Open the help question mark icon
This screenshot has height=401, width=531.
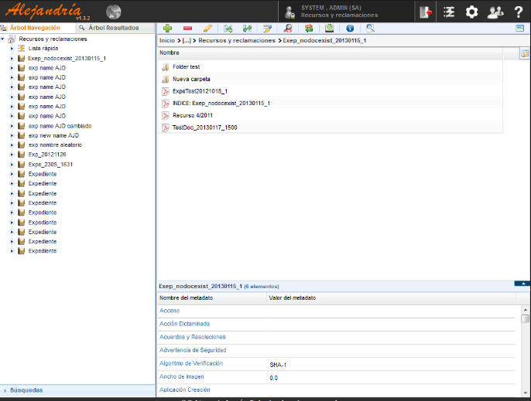(x=518, y=12)
